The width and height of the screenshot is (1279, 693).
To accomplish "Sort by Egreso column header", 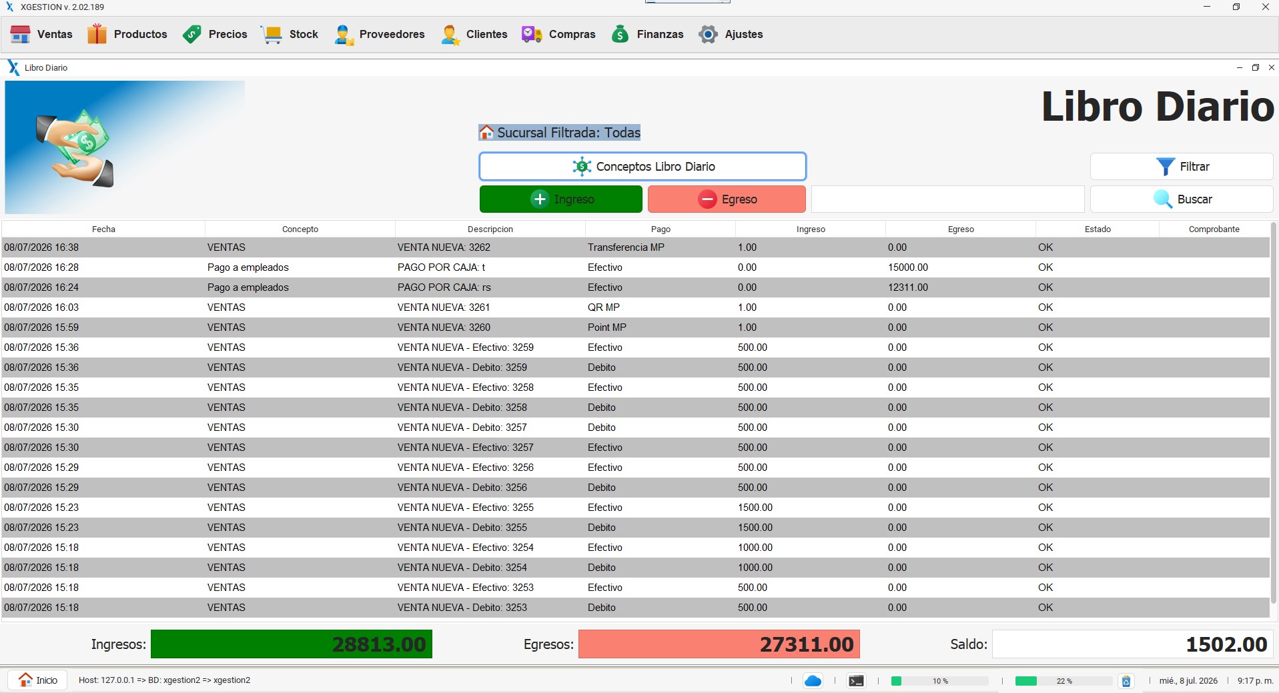I will (x=961, y=229).
